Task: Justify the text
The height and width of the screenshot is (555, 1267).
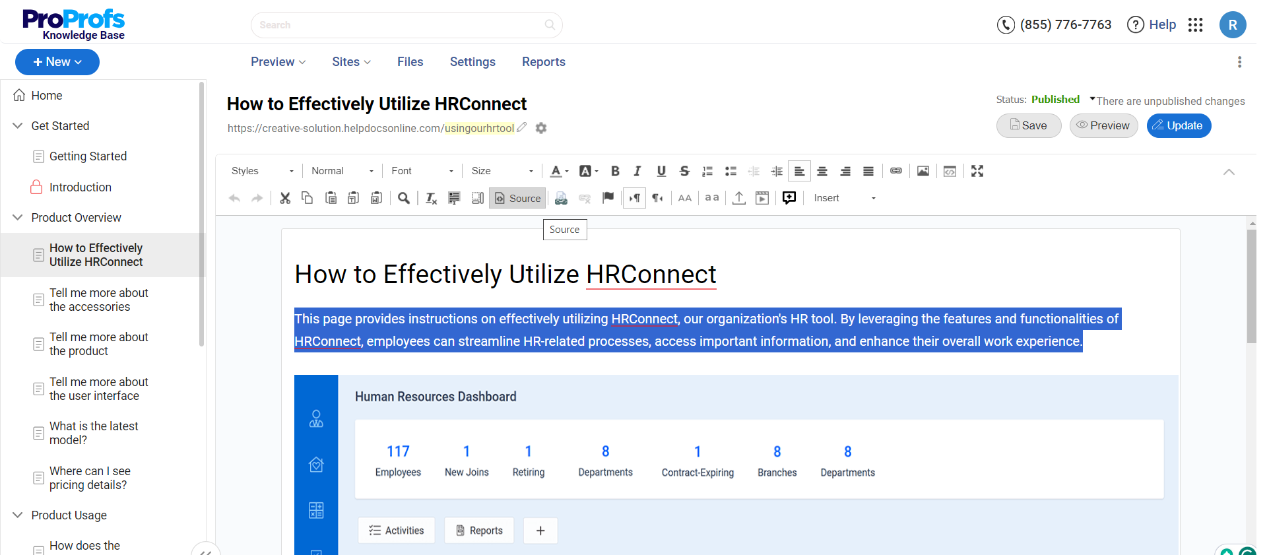Action: (868, 171)
